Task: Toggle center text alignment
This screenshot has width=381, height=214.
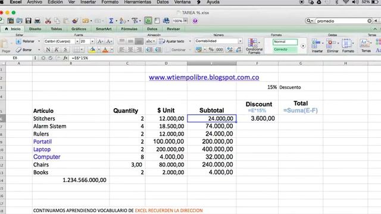Action: coord(130,50)
